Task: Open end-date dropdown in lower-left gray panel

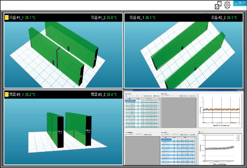Action: pos(139,134)
